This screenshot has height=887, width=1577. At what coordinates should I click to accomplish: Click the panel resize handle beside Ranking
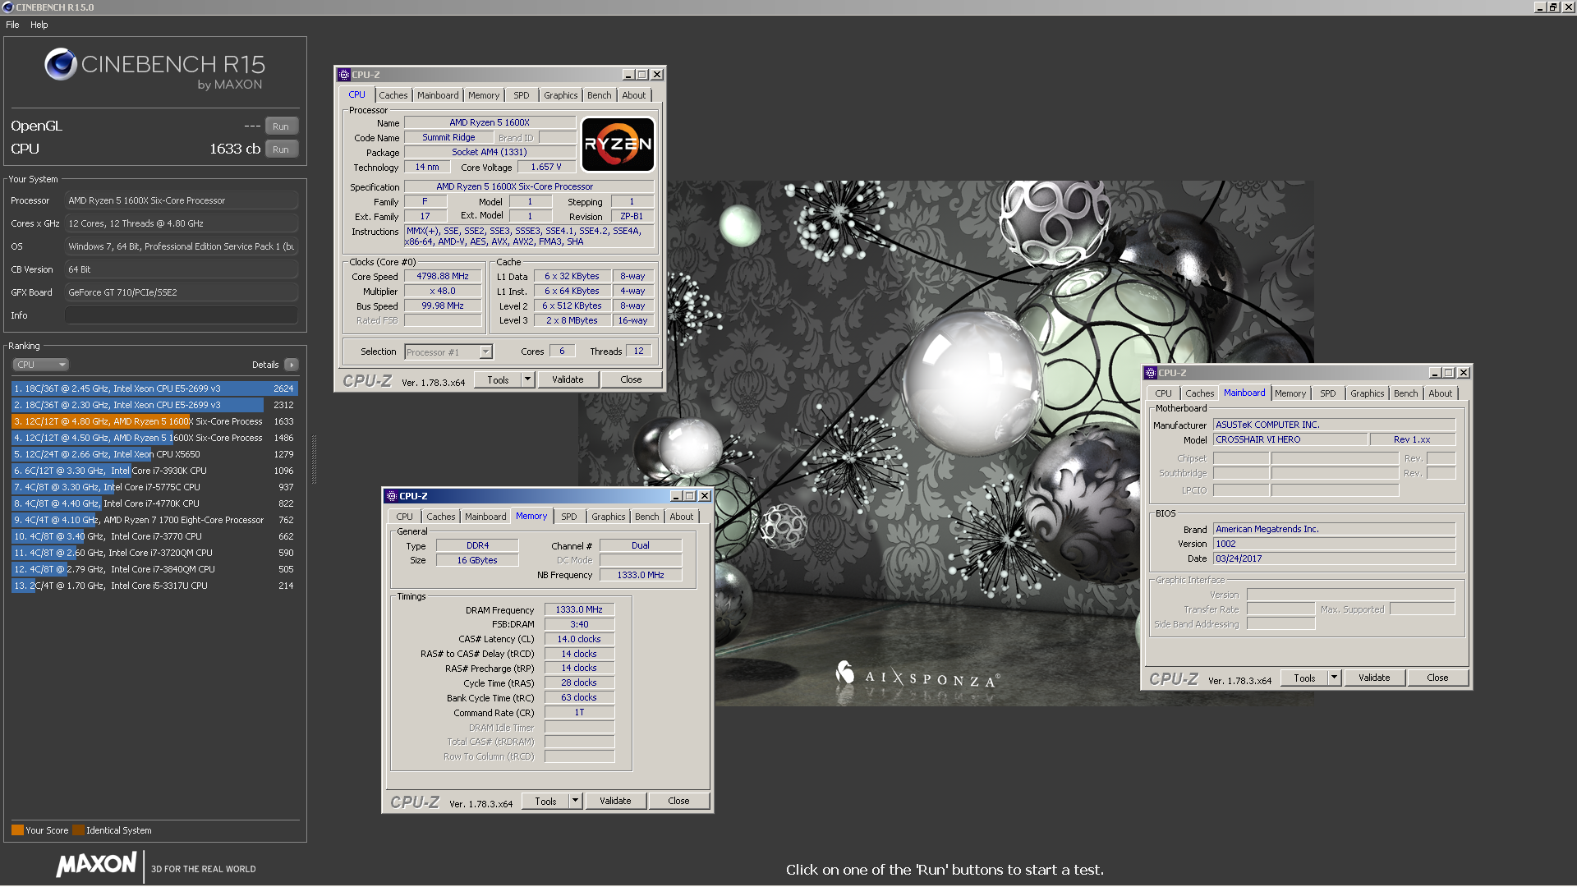pos(314,460)
